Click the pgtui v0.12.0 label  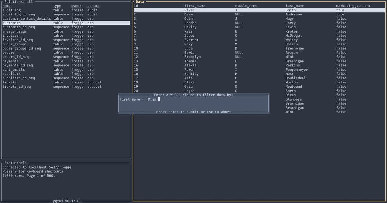pyautogui.click(x=66, y=200)
